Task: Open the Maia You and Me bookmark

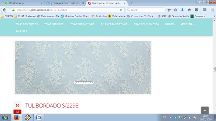Action: click(x=48, y=16)
